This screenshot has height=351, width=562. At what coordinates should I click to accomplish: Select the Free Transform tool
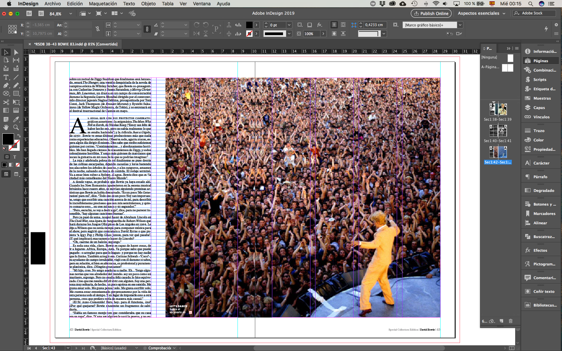pos(16,102)
